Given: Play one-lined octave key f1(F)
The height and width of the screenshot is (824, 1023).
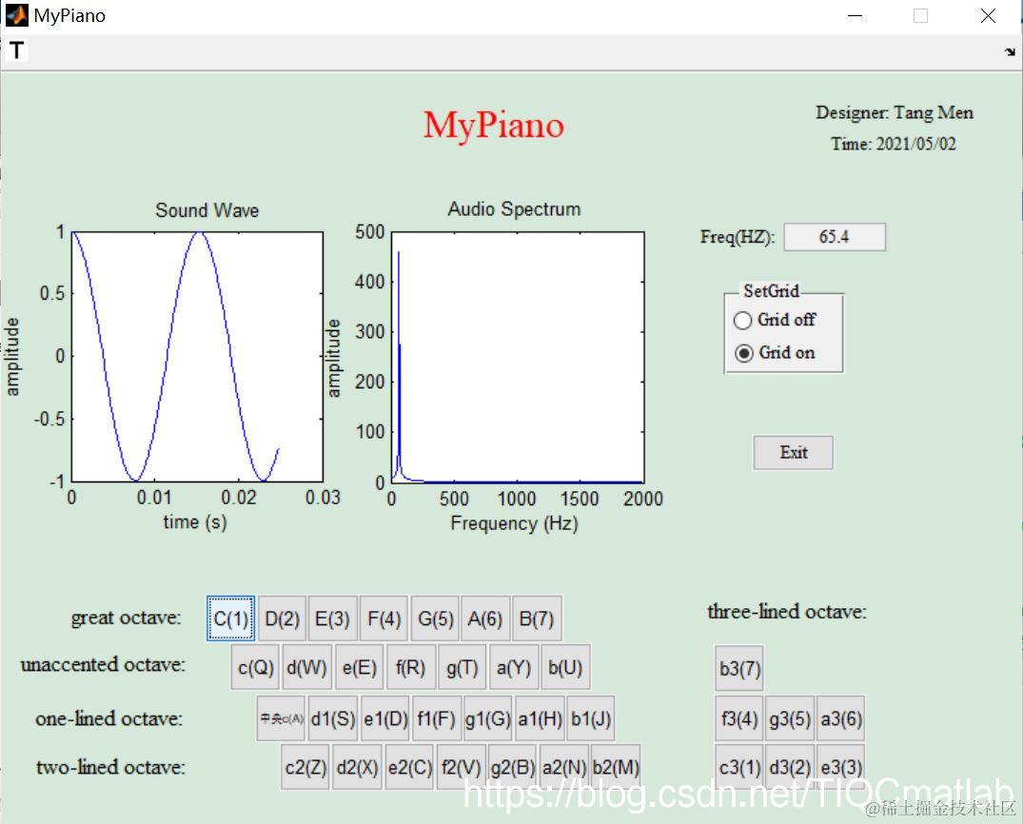Looking at the screenshot, I should click(x=437, y=718).
